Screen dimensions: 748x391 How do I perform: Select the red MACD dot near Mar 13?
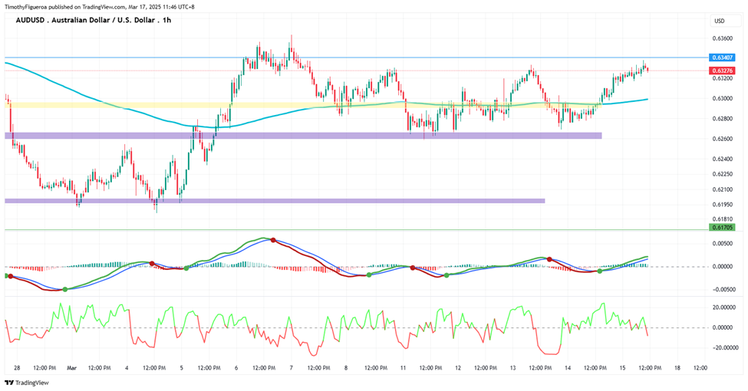tap(549, 259)
